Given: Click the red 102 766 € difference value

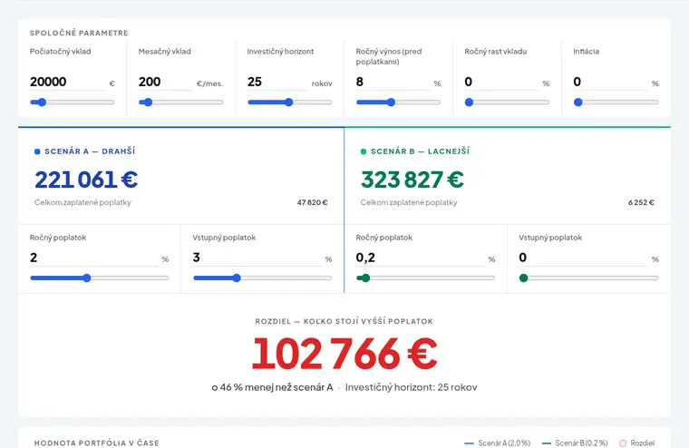Looking at the screenshot, I should 344,355.
